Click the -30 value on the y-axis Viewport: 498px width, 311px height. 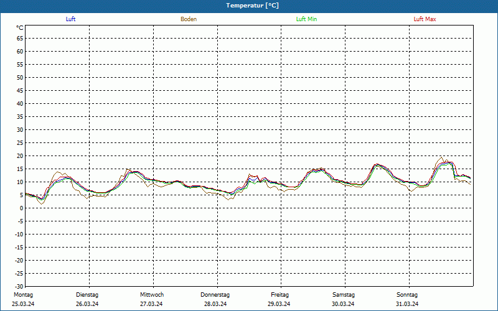tap(19, 286)
